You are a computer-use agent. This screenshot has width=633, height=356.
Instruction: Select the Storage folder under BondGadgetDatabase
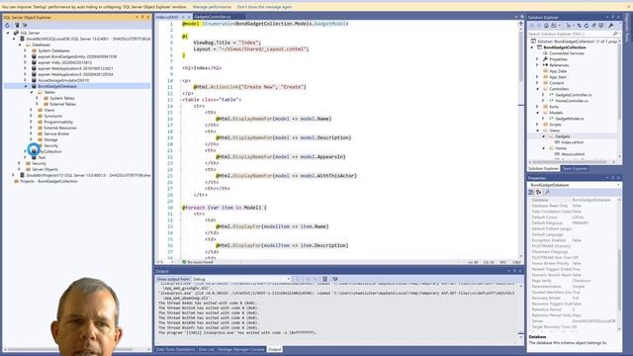click(x=50, y=139)
